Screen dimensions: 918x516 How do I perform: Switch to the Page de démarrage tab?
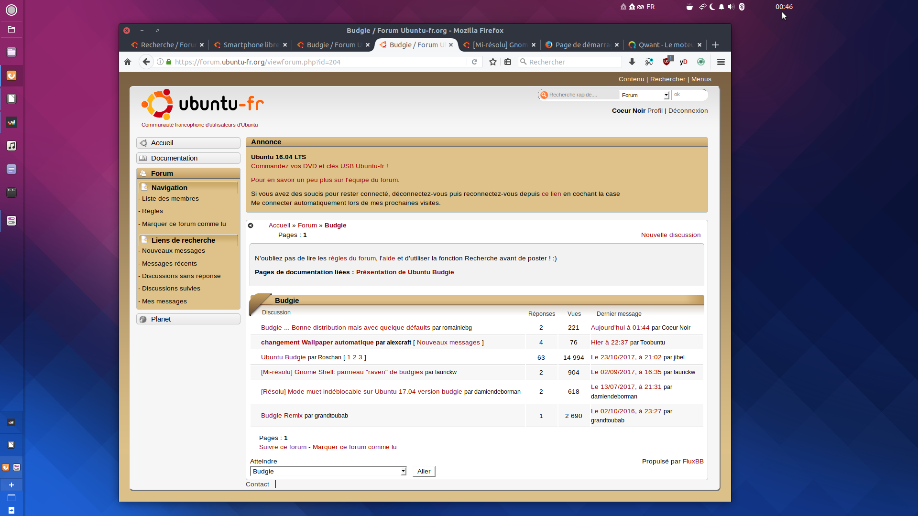tap(581, 45)
